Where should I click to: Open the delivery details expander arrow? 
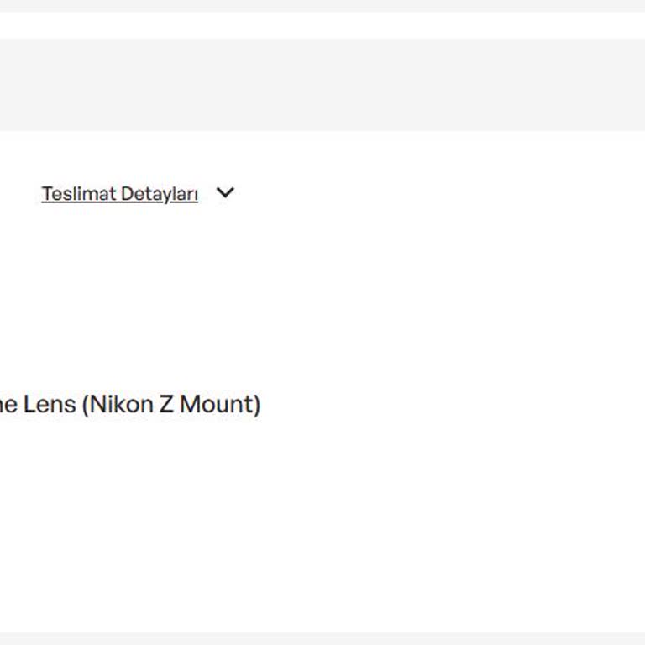[224, 193]
